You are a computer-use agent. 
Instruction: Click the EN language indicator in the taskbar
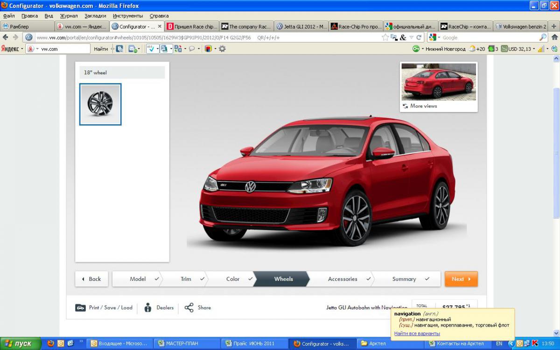(x=499, y=343)
